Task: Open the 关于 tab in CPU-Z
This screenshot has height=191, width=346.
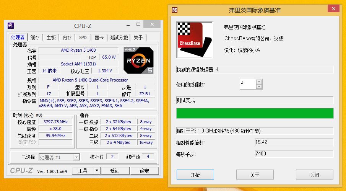Action: pyautogui.click(x=138, y=38)
